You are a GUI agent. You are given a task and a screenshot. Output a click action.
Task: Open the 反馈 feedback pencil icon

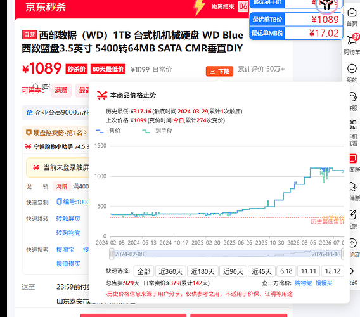[353, 214]
